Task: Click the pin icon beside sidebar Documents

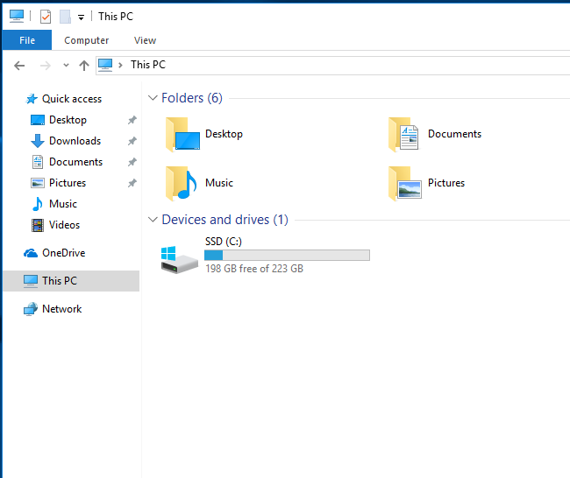Action: pos(132,162)
